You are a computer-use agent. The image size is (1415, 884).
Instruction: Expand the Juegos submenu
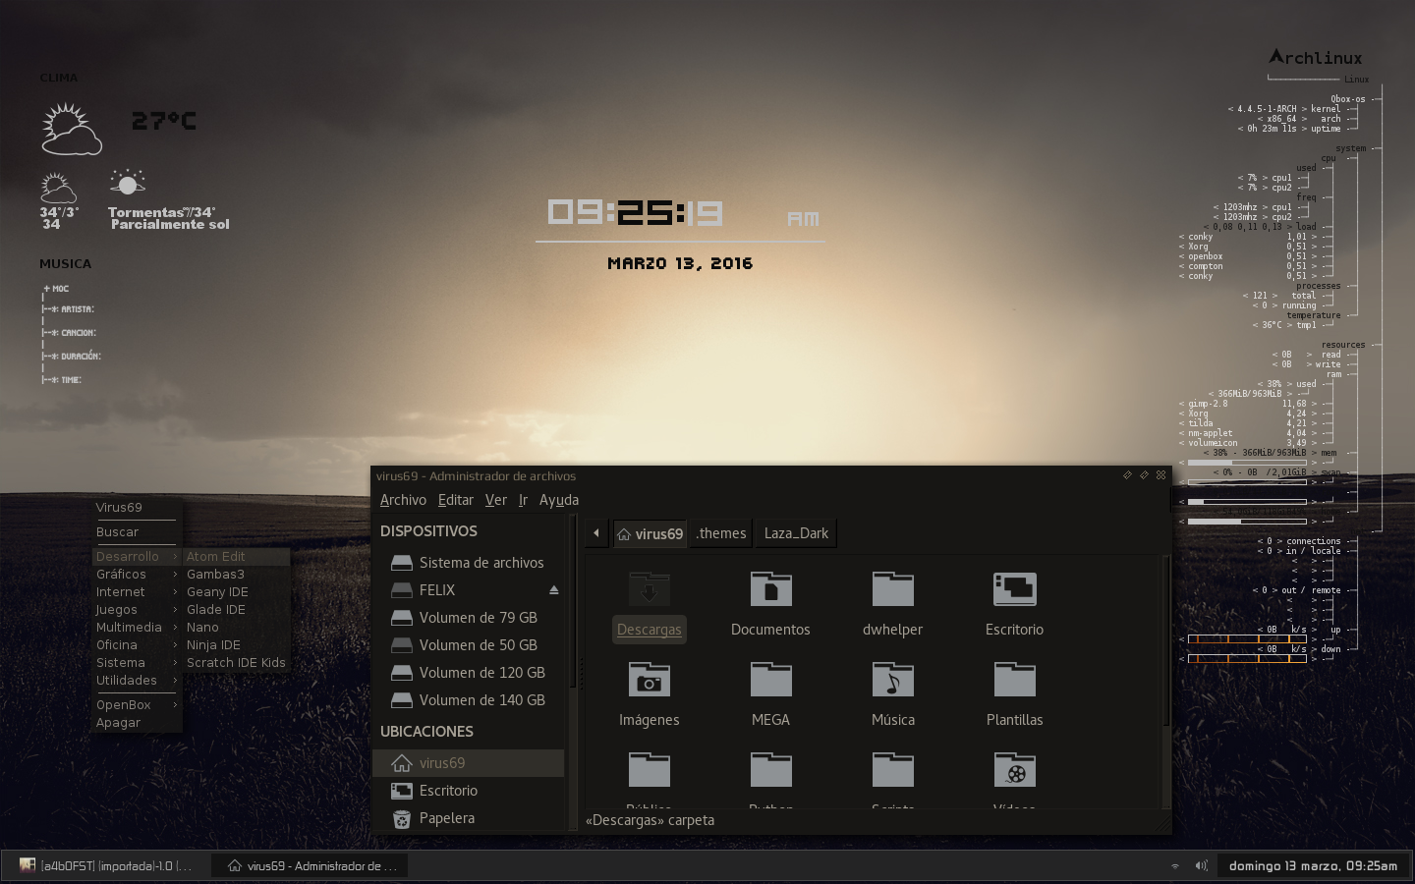pos(138,610)
